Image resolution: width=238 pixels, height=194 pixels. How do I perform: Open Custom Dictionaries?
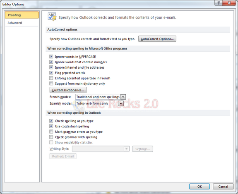pos(68,90)
